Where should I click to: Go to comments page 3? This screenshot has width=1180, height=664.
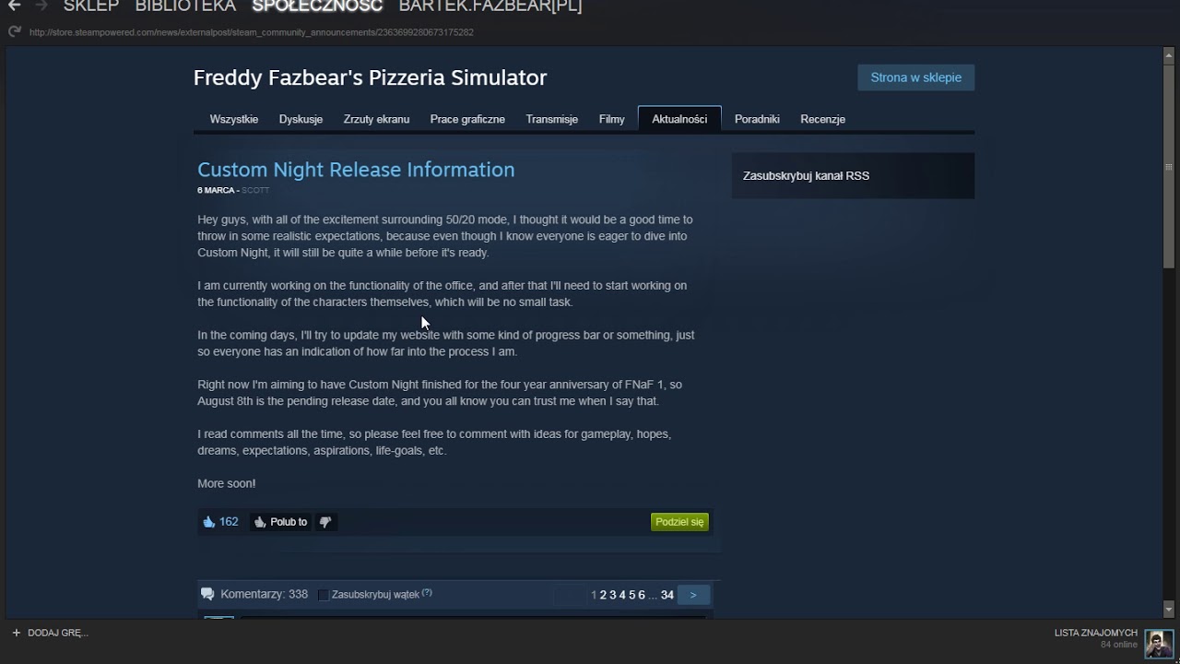tap(612, 595)
